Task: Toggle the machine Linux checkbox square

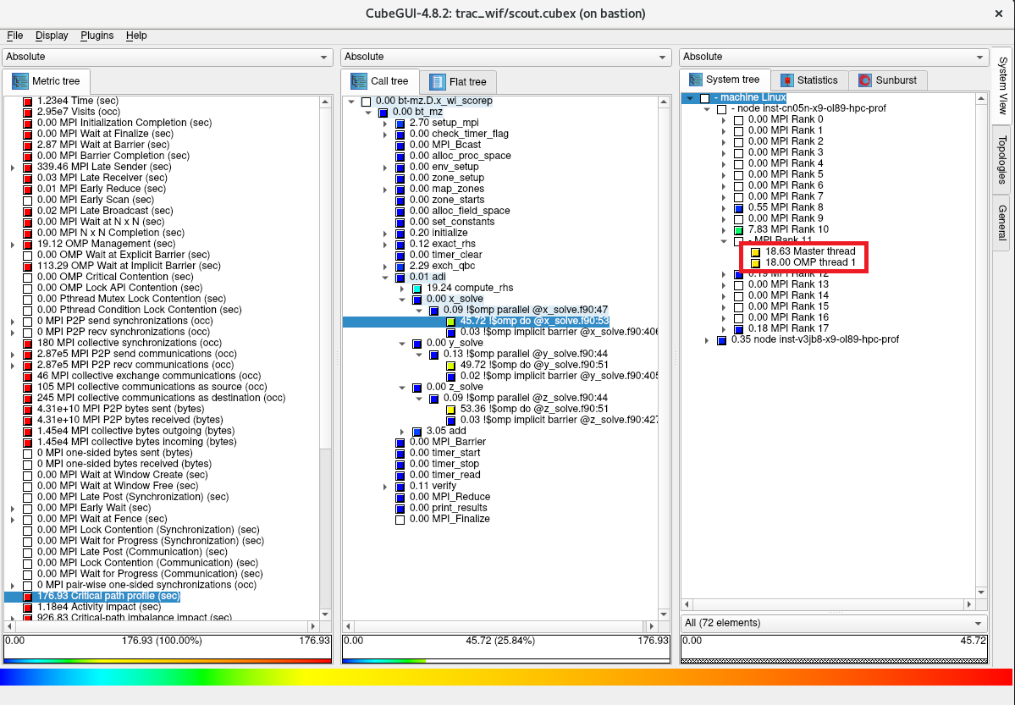Action: pos(705,98)
